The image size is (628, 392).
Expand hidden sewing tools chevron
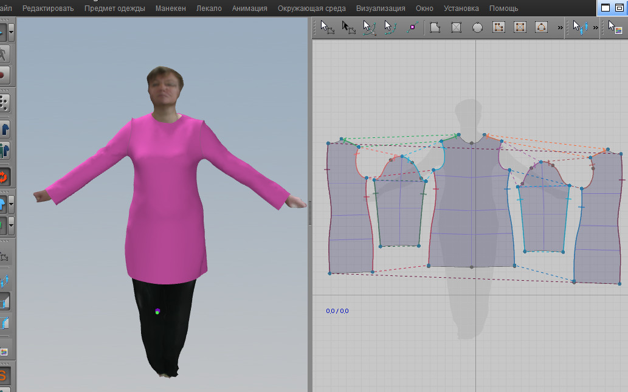(x=595, y=27)
